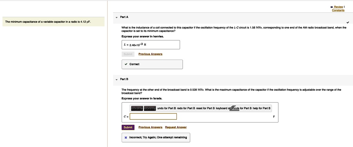Click the Part A completed checkmark icon

348,22
